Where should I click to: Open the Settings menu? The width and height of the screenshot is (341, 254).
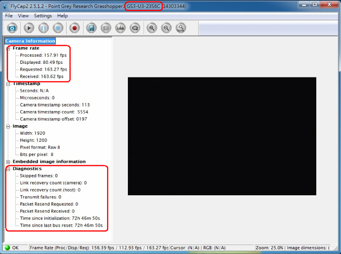43,16
